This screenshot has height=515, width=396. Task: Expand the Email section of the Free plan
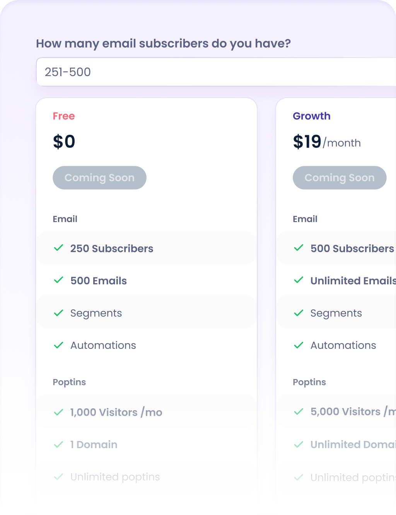65,219
